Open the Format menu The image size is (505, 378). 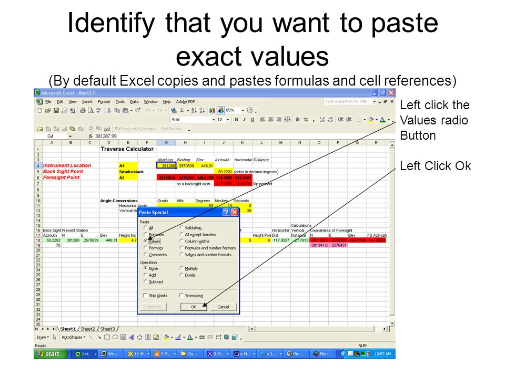point(104,101)
